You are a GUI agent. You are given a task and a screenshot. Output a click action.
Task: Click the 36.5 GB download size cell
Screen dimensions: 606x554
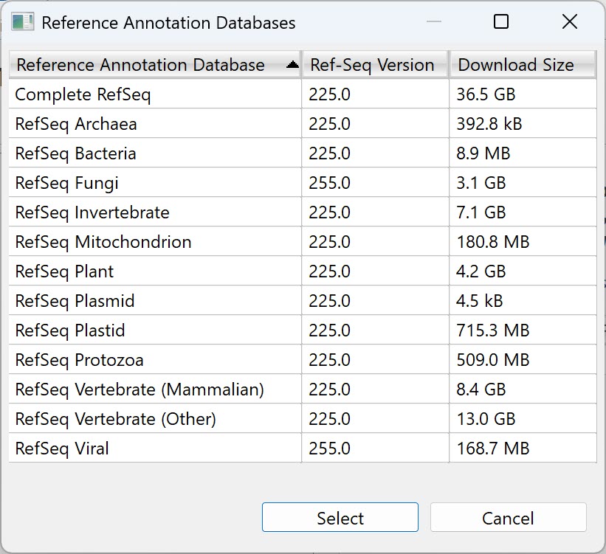523,94
